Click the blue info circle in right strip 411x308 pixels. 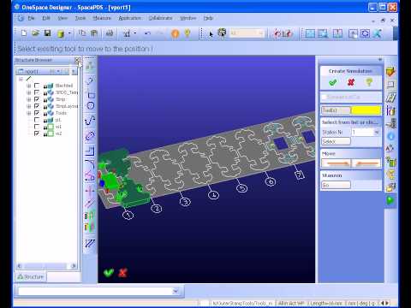(x=391, y=136)
